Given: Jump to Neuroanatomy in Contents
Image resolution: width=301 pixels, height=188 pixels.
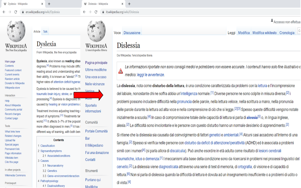Looking at the screenshot, I should tap(55, 166).
